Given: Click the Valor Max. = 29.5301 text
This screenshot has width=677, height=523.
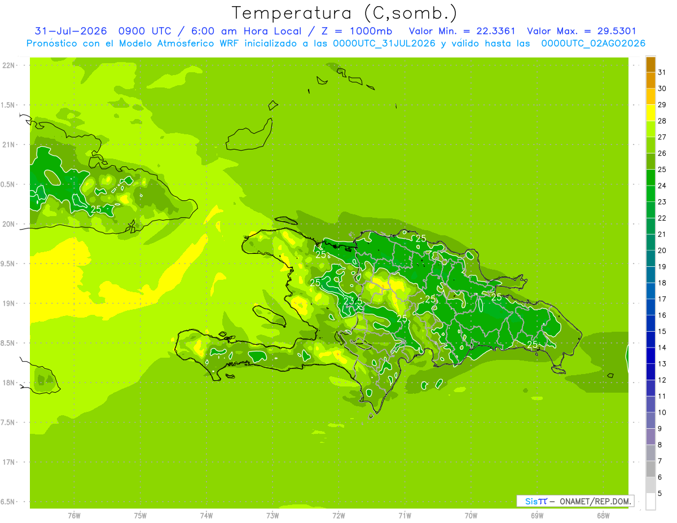Looking at the screenshot, I should (x=582, y=31).
